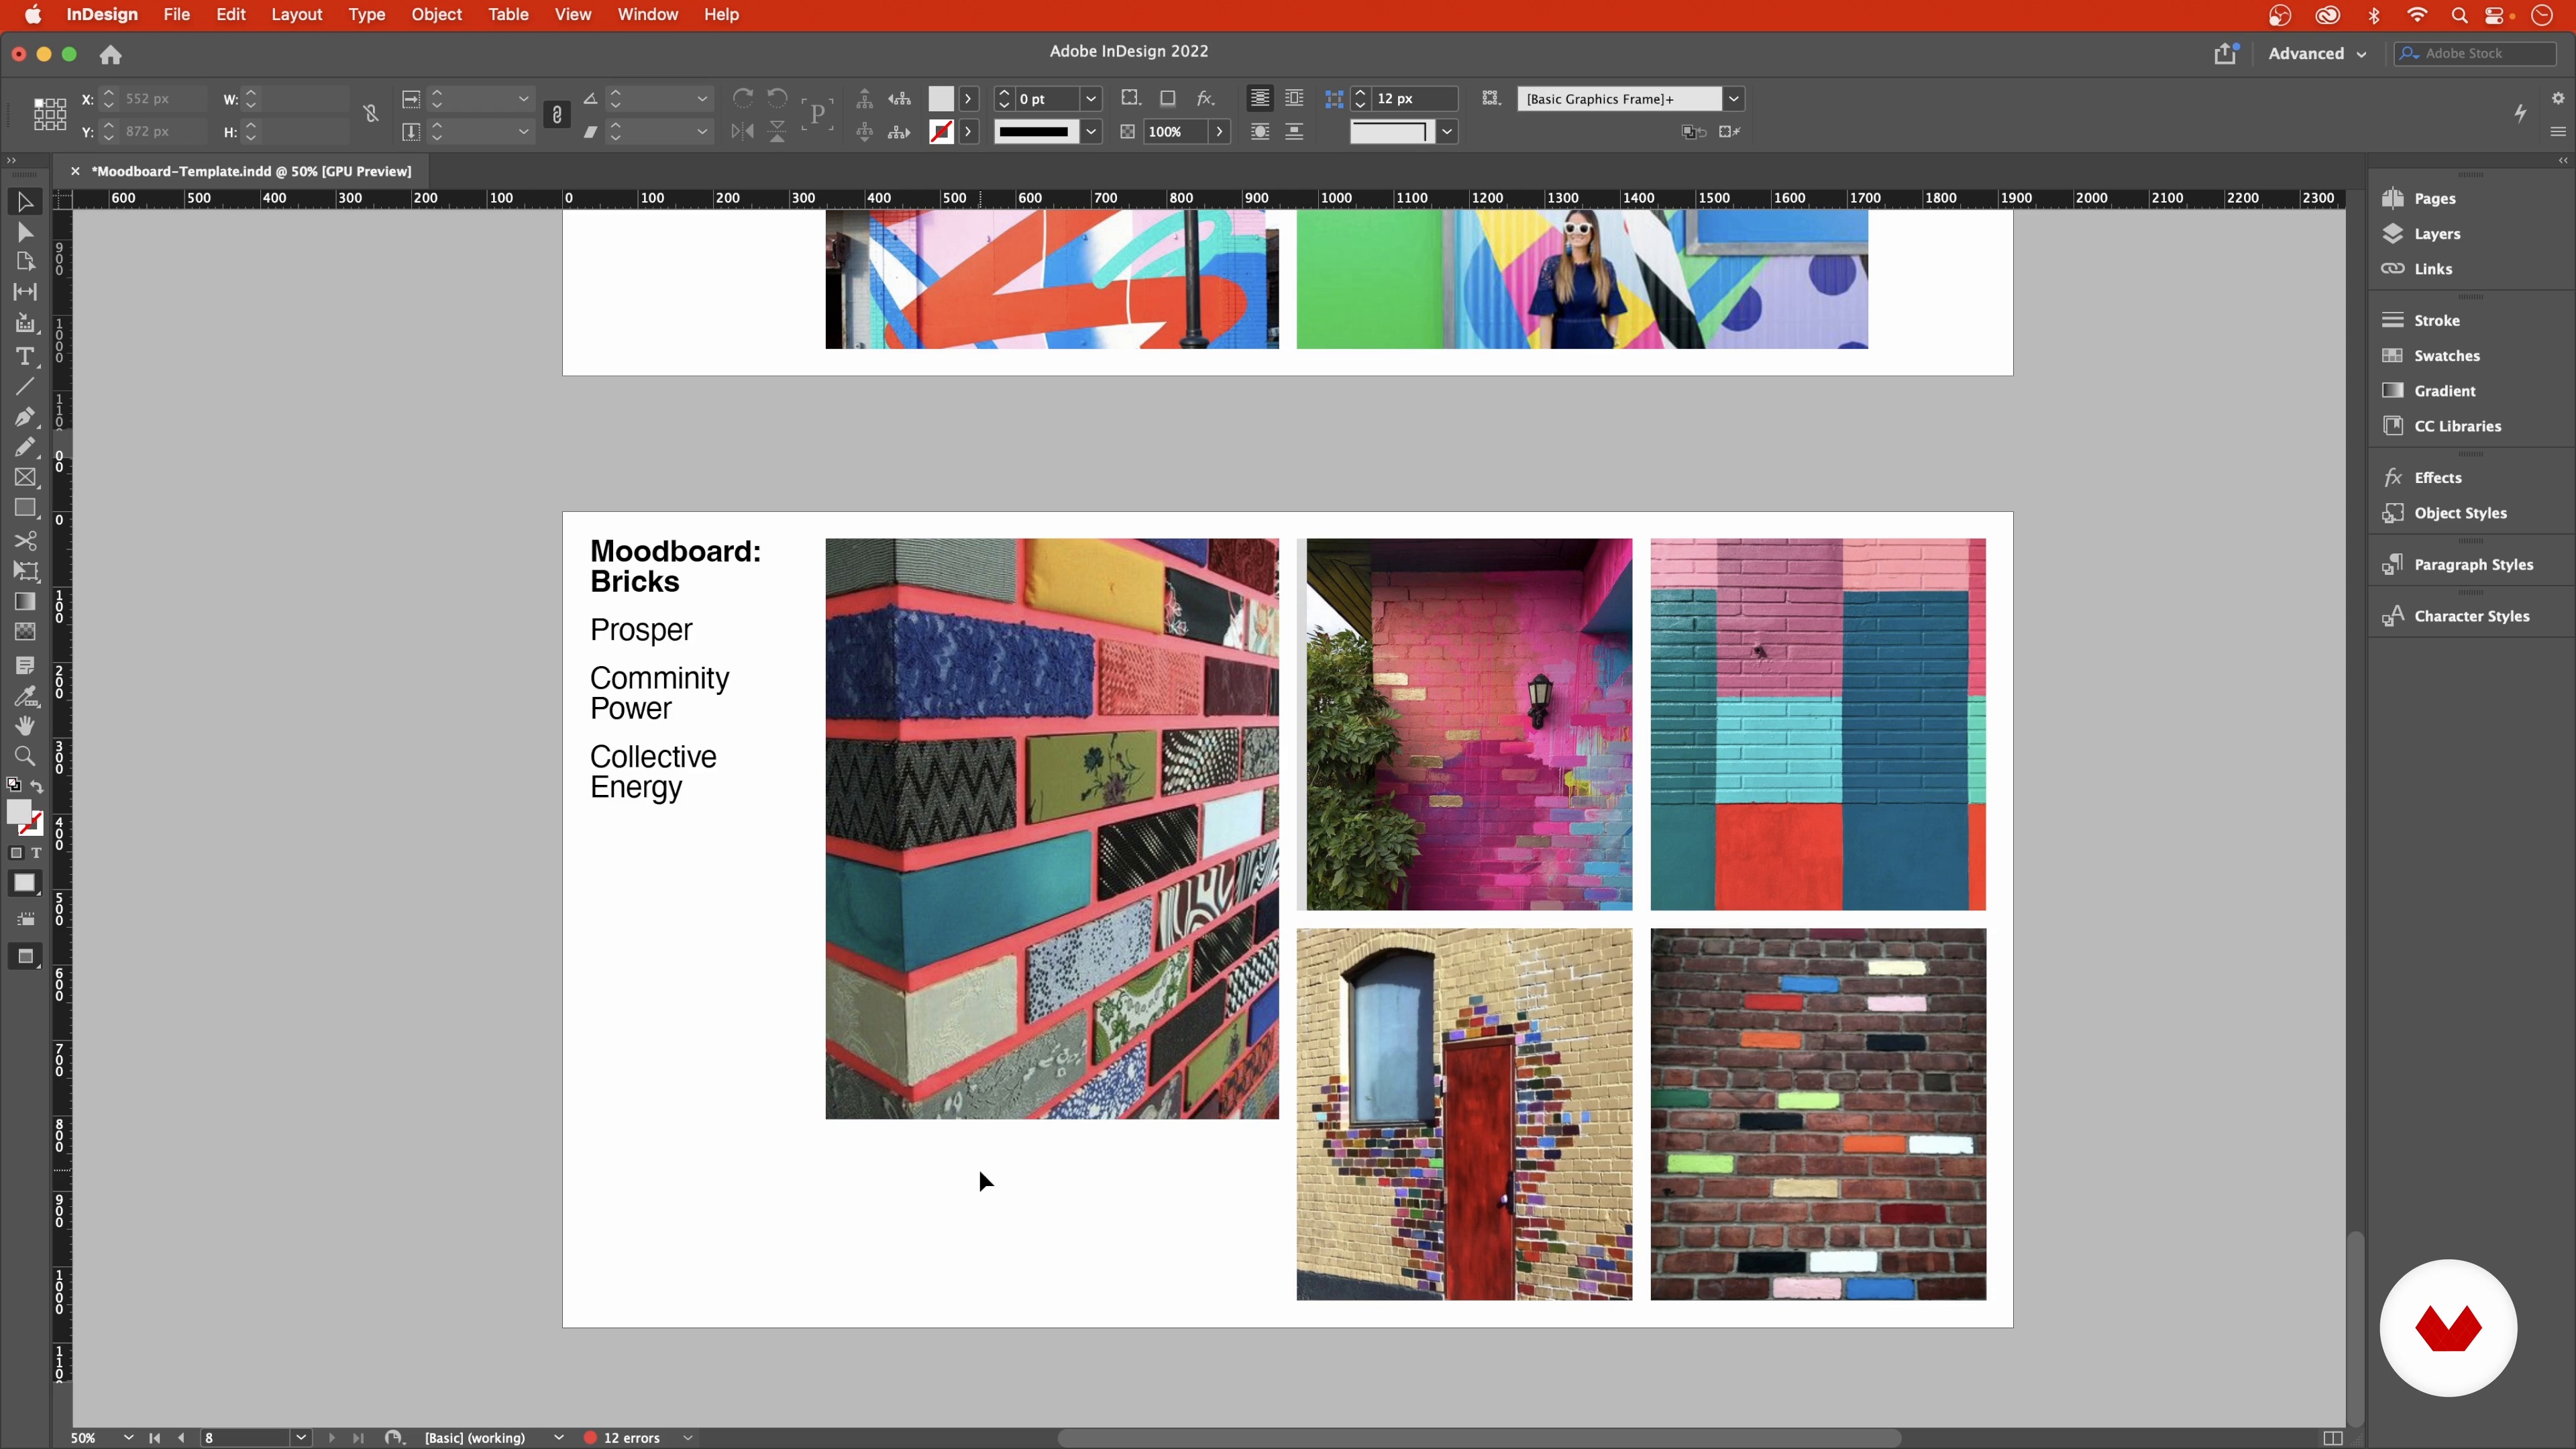Open the Table menu
Screen dimensions: 2576x1449
508,15
